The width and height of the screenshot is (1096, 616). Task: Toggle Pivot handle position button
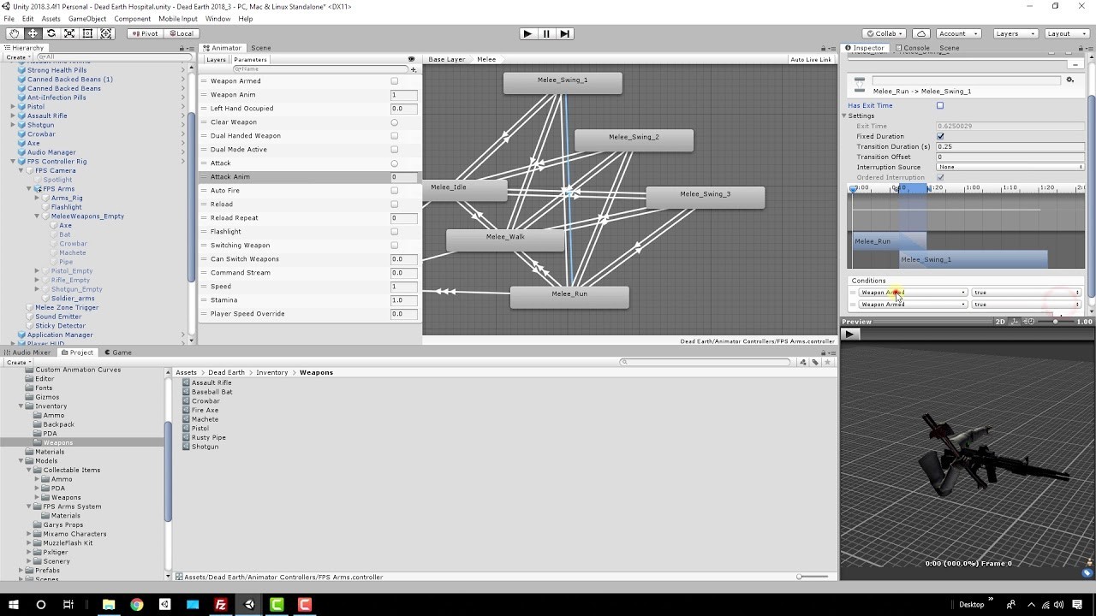point(145,33)
